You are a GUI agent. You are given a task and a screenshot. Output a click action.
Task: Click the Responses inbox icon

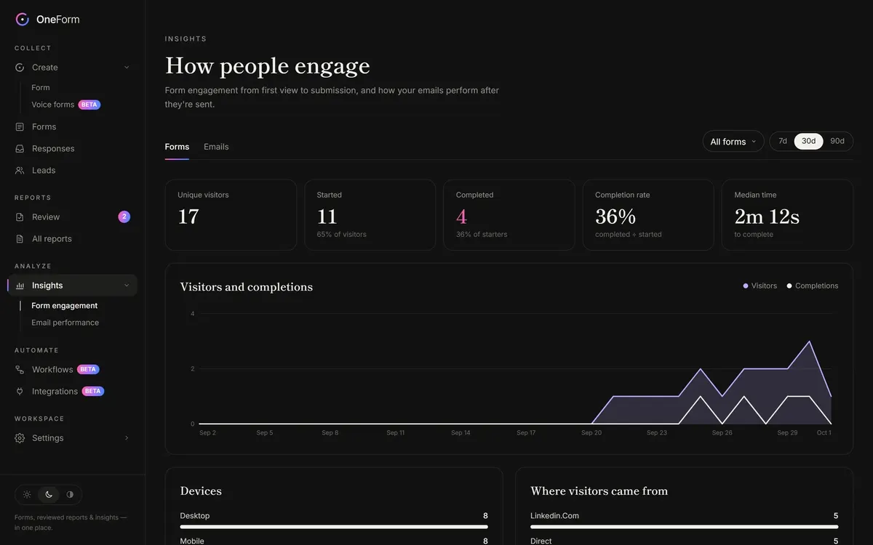20,149
